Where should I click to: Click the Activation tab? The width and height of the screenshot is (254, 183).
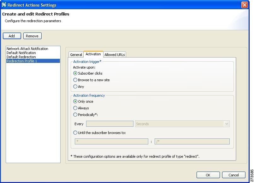(x=93, y=54)
